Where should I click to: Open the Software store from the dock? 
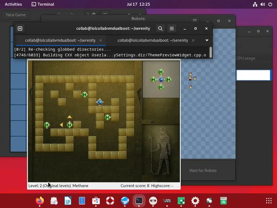[x=96, y=201]
